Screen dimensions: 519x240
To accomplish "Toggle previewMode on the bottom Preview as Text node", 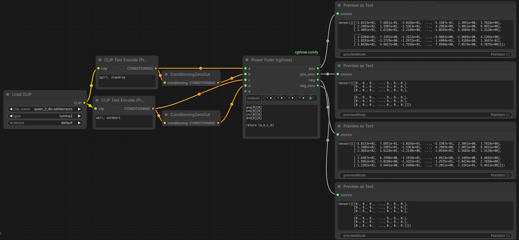I will [x=426, y=236].
